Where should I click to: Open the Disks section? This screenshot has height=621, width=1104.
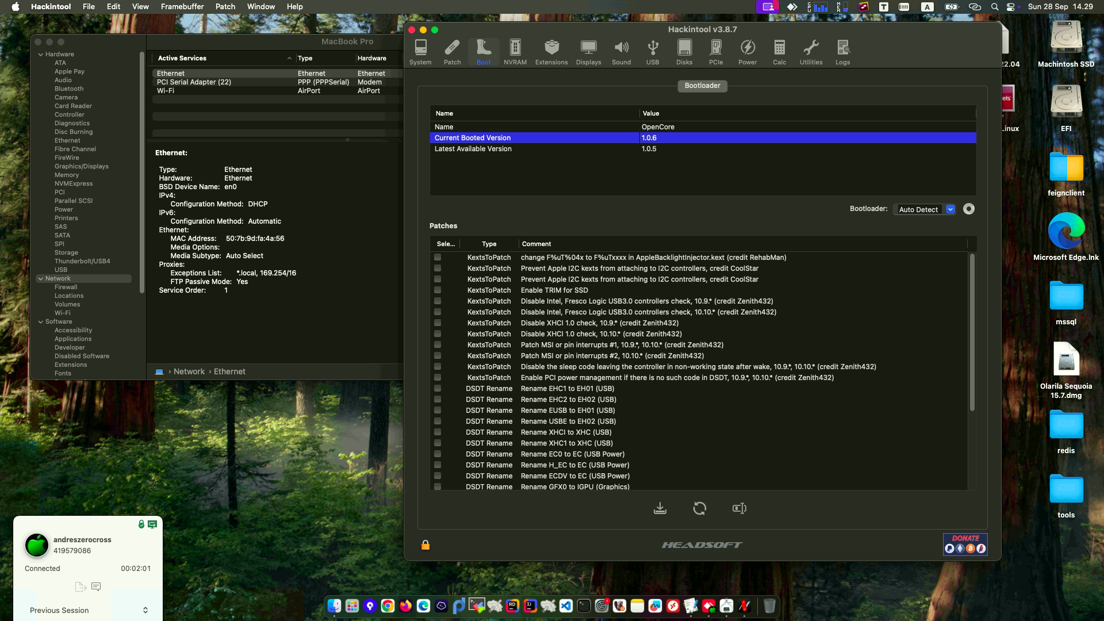click(684, 52)
